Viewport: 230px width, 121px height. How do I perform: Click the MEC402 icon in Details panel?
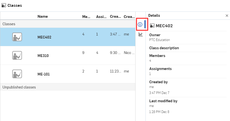pyautogui.click(x=152, y=26)
